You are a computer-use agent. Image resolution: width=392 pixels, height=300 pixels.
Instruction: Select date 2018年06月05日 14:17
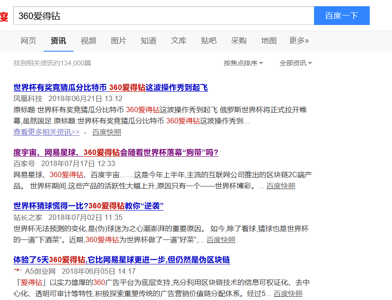(x=98, y=271)
